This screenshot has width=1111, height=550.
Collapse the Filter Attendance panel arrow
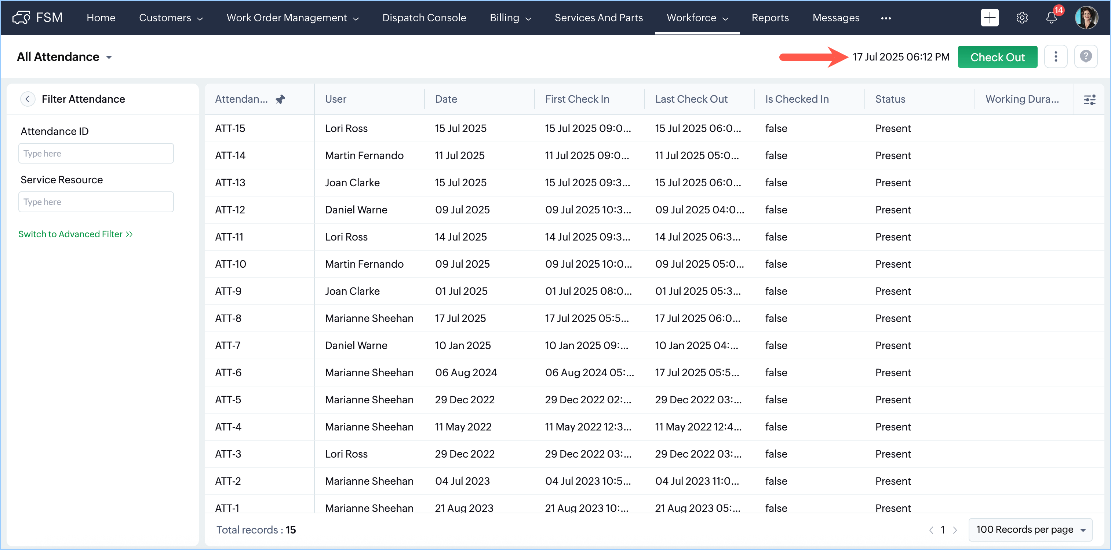point(28,99)
